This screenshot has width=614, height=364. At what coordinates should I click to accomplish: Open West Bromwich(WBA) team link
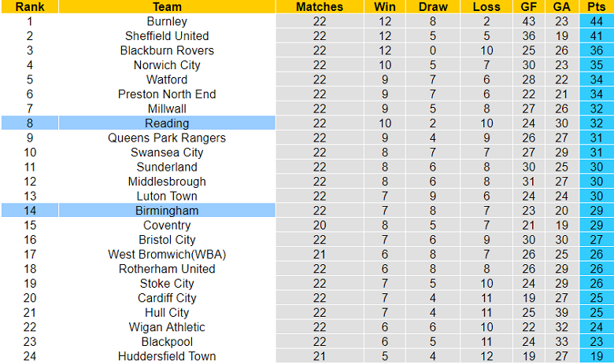tap(167, 254)
